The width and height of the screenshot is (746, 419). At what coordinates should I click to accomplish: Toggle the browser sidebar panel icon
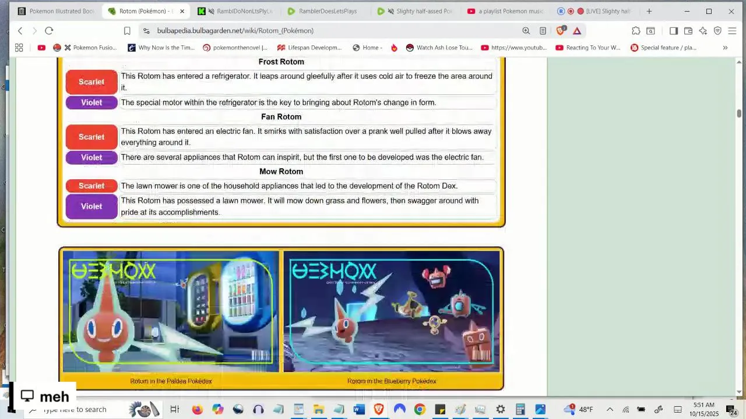[673, 31]
